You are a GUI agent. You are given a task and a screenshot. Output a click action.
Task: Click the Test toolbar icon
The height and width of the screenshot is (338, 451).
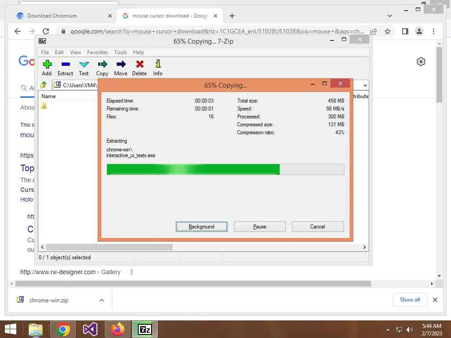click(84, 64)
